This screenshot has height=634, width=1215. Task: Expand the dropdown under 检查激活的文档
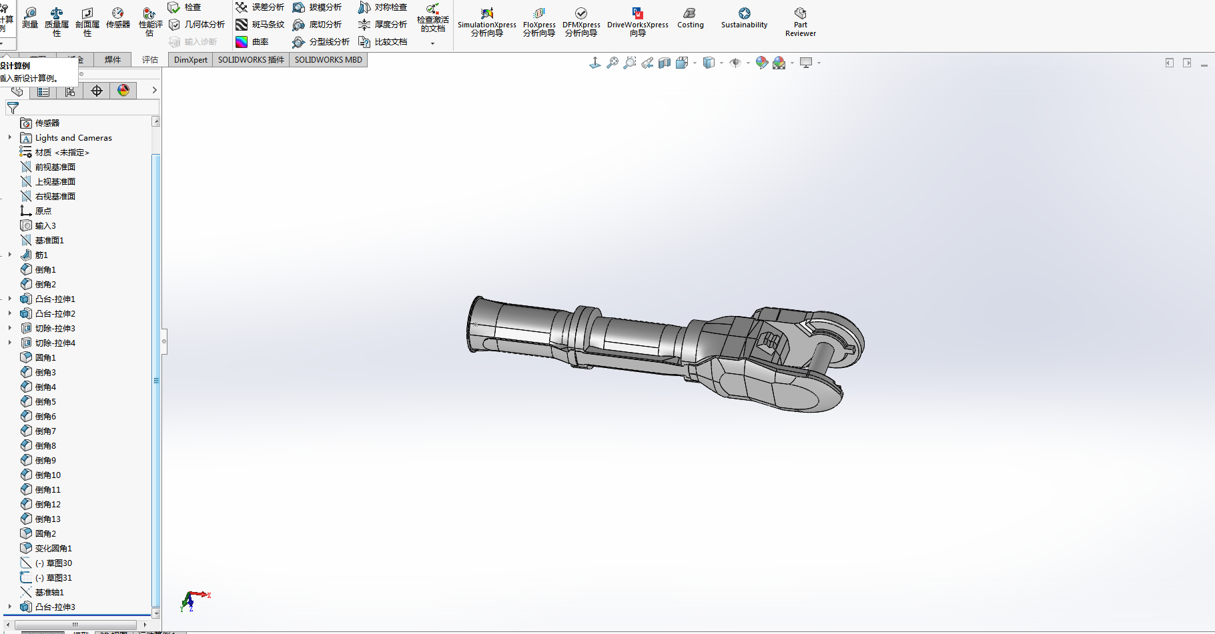coord(433,43)
